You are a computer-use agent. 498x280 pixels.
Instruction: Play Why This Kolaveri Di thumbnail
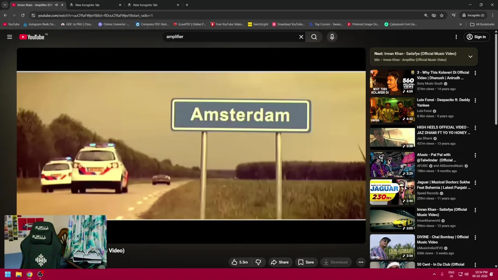(x=392, y=82)
